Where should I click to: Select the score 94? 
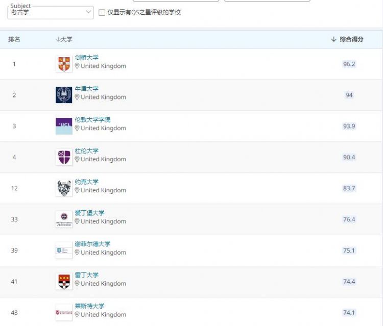tap(349, 95)
